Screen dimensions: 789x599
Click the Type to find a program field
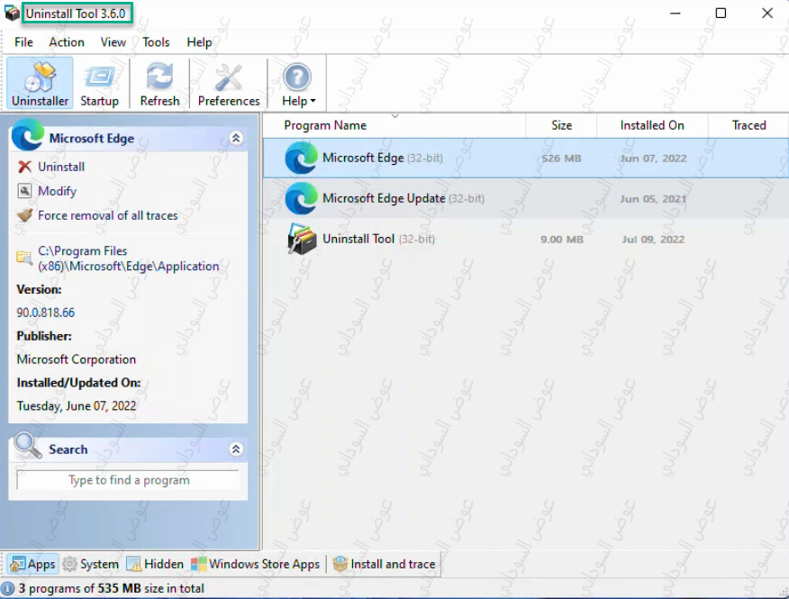pyautogui.click(x=128, y=480)
